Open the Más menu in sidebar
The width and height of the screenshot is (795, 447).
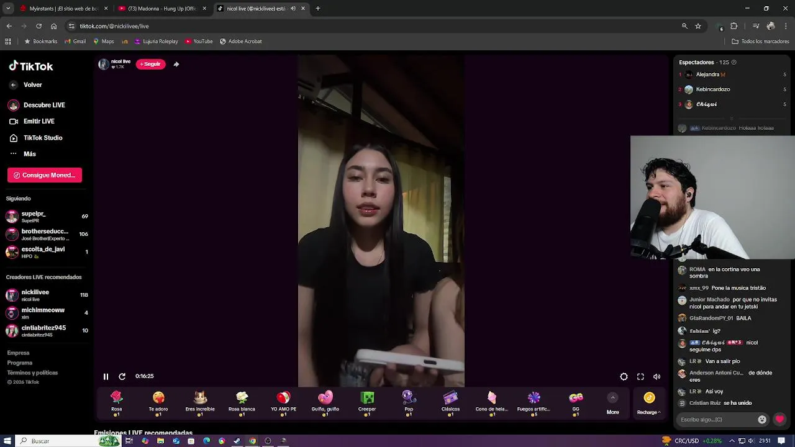click(23, 154)
